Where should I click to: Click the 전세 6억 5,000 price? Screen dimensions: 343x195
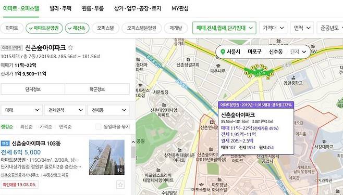(21, 152)
